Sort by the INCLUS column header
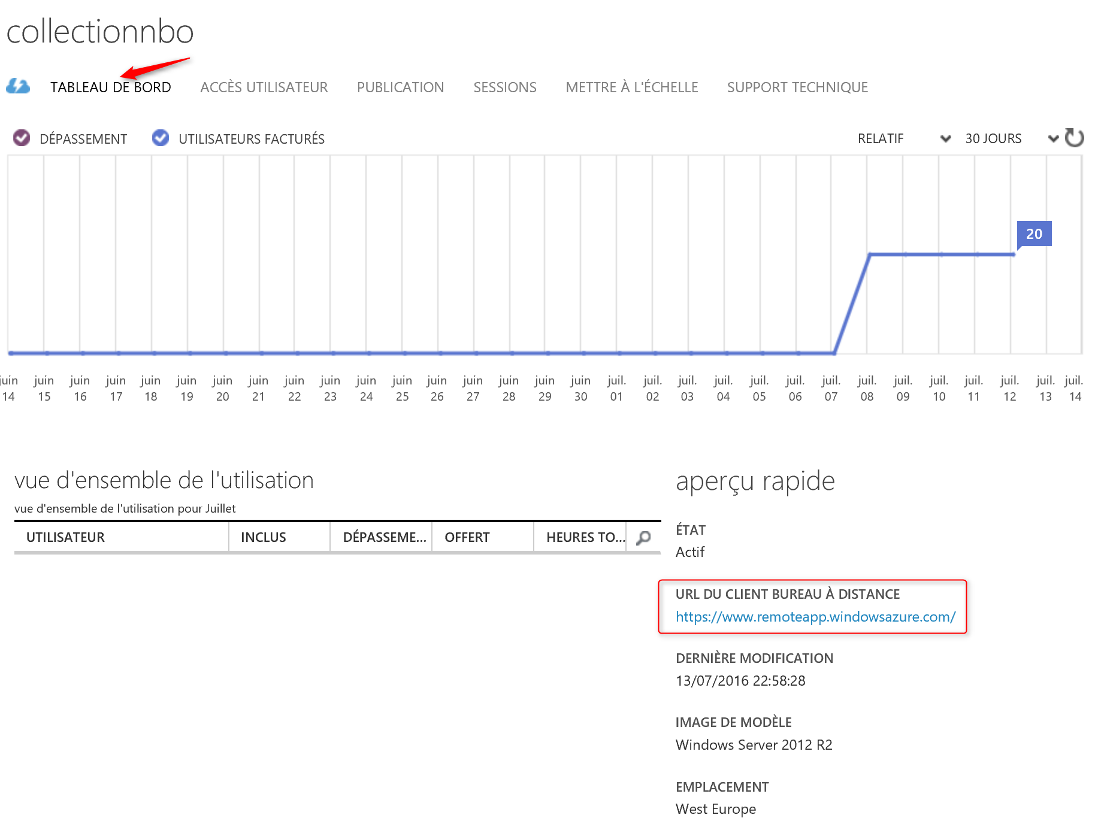This screenshot has height=821, width=1098. (x=264, y=537)
